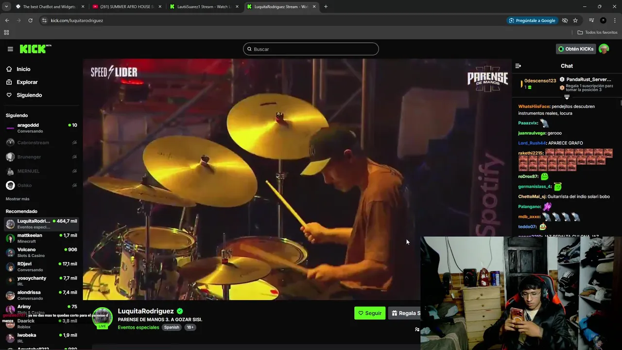Open recommended channel Volcano

[41, 252]
